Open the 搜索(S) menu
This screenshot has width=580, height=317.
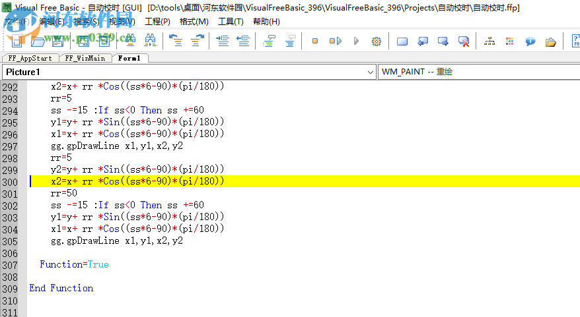87,22
